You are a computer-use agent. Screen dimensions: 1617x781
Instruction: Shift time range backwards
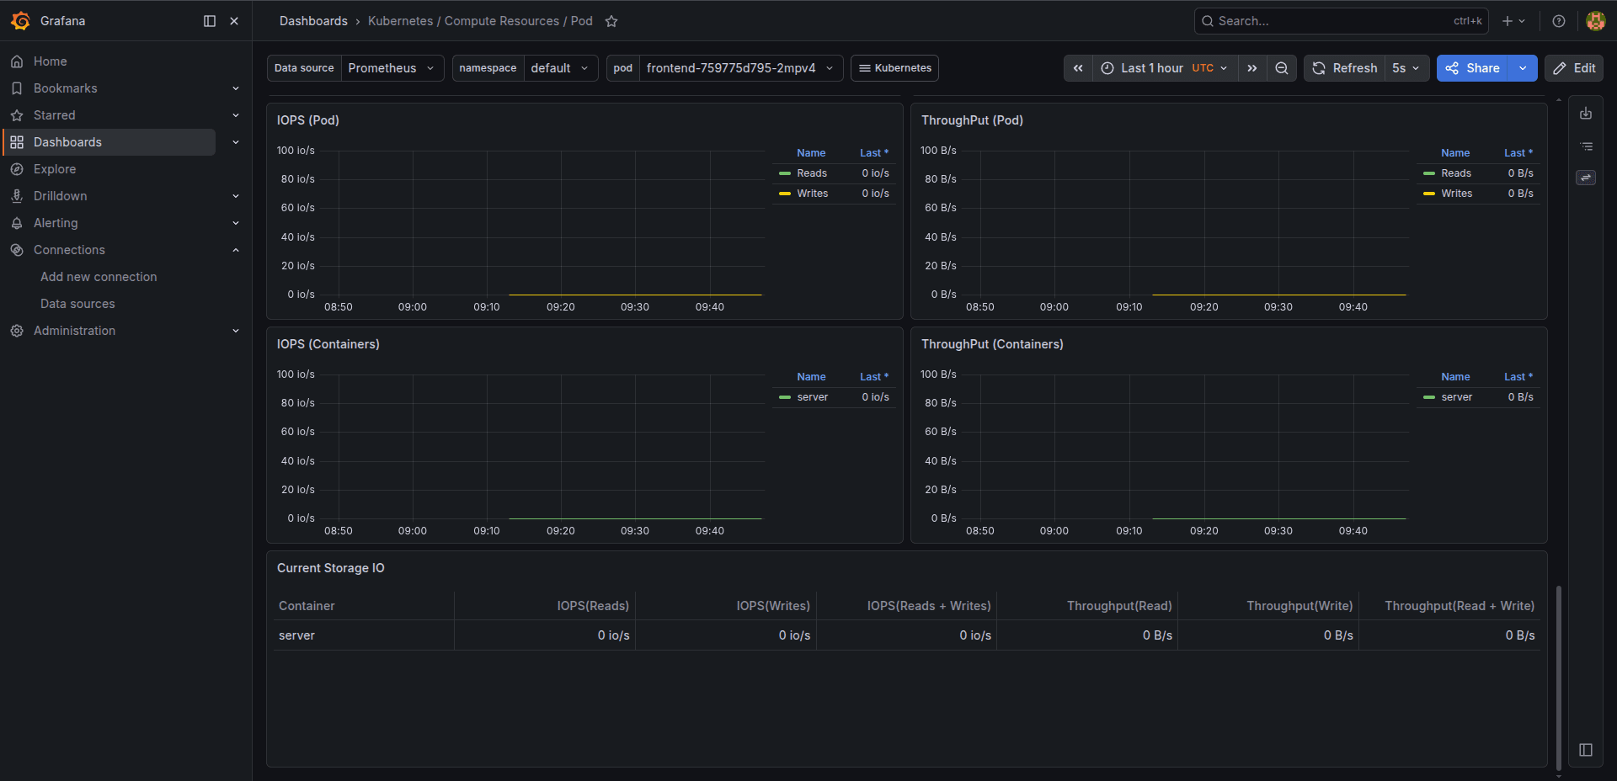tap(1078, 68)
